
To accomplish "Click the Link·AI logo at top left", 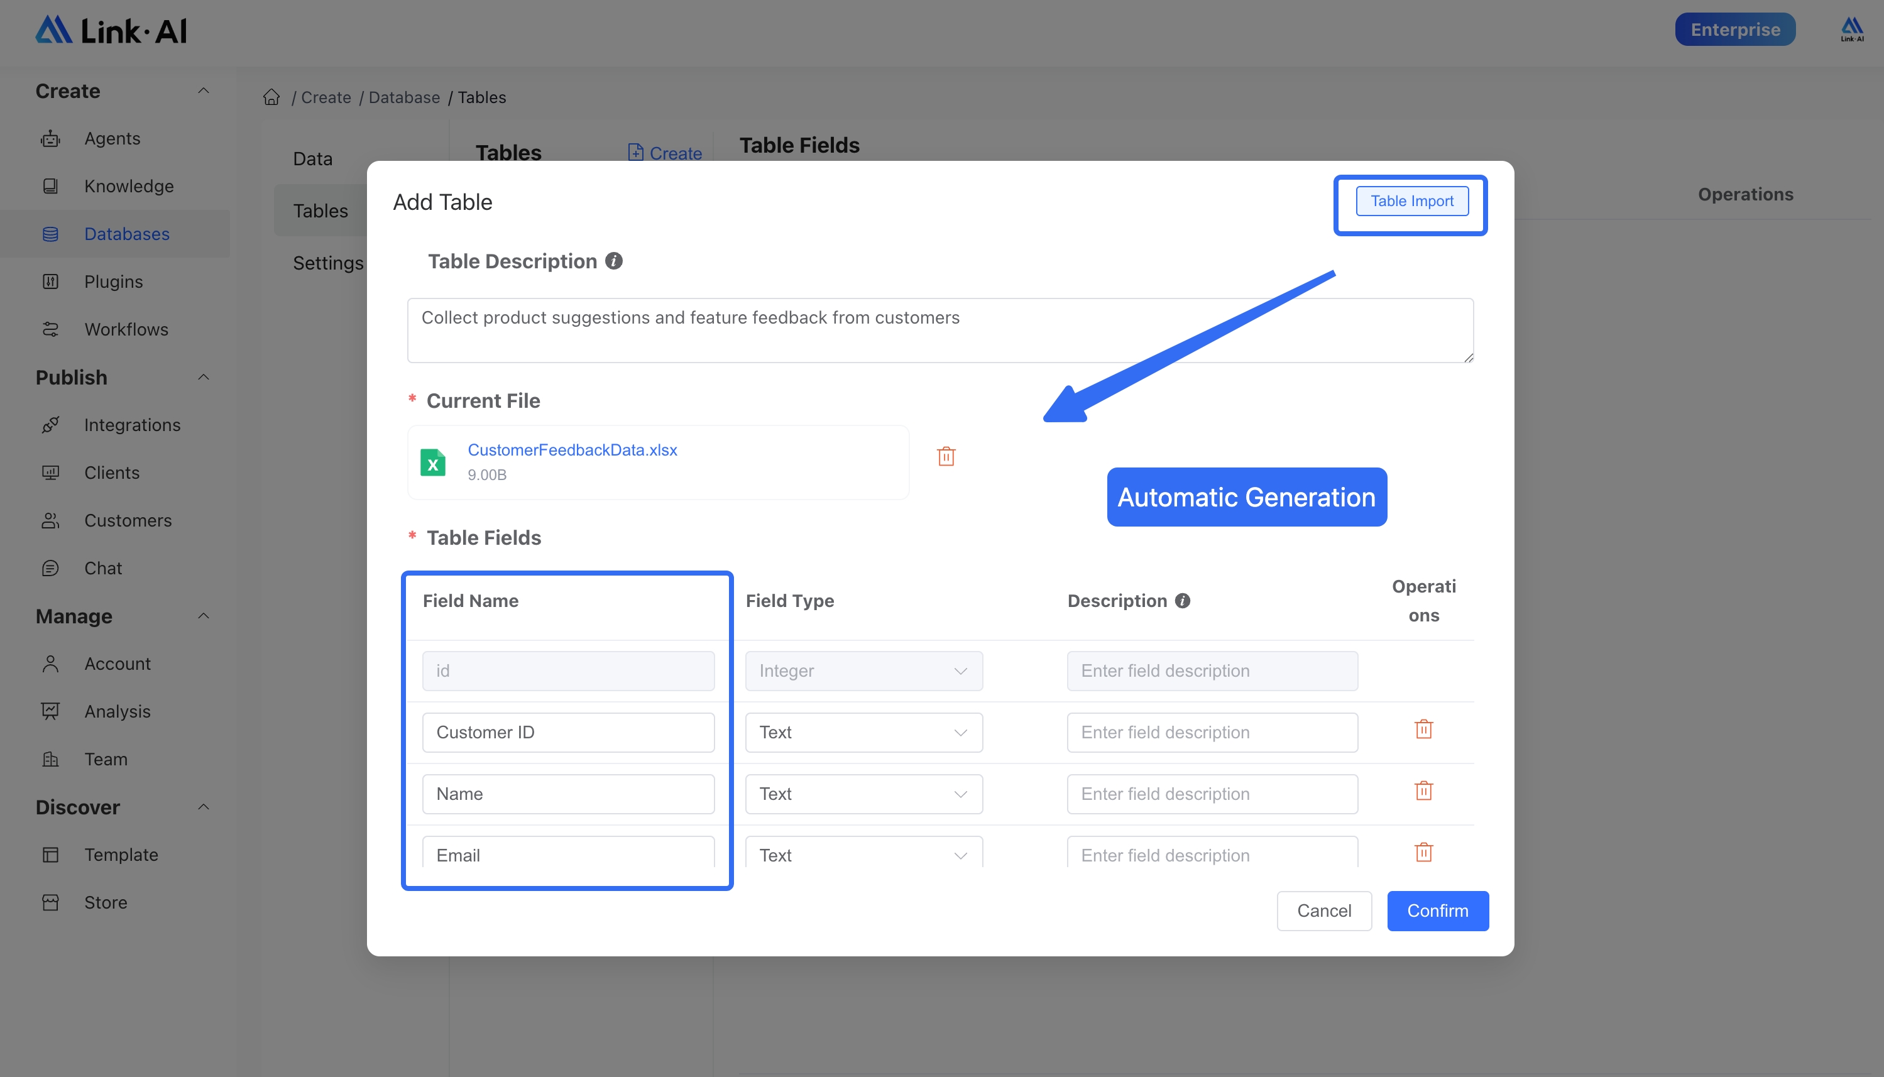I will click(111, 30).
